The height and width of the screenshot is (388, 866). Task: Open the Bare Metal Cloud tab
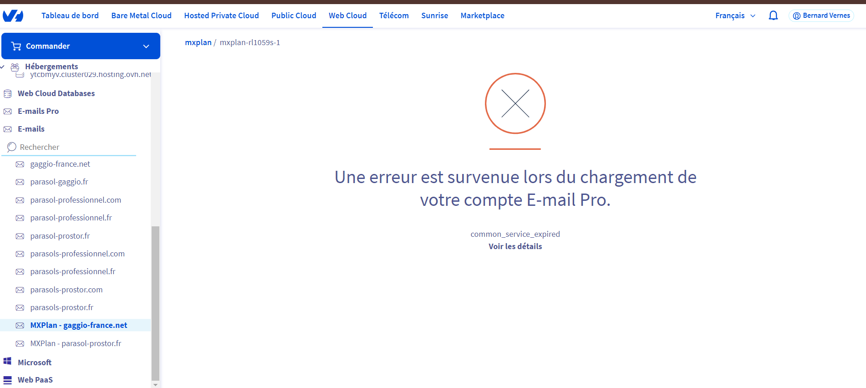point(141,16)
